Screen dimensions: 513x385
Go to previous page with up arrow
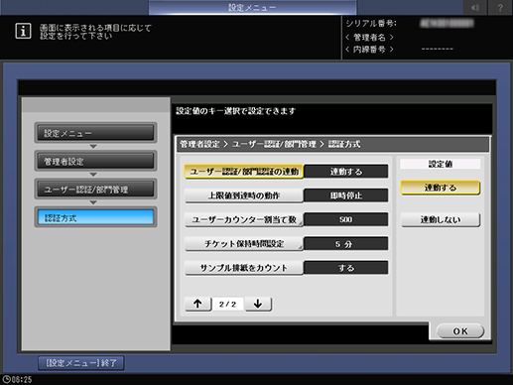pos(197,304)
